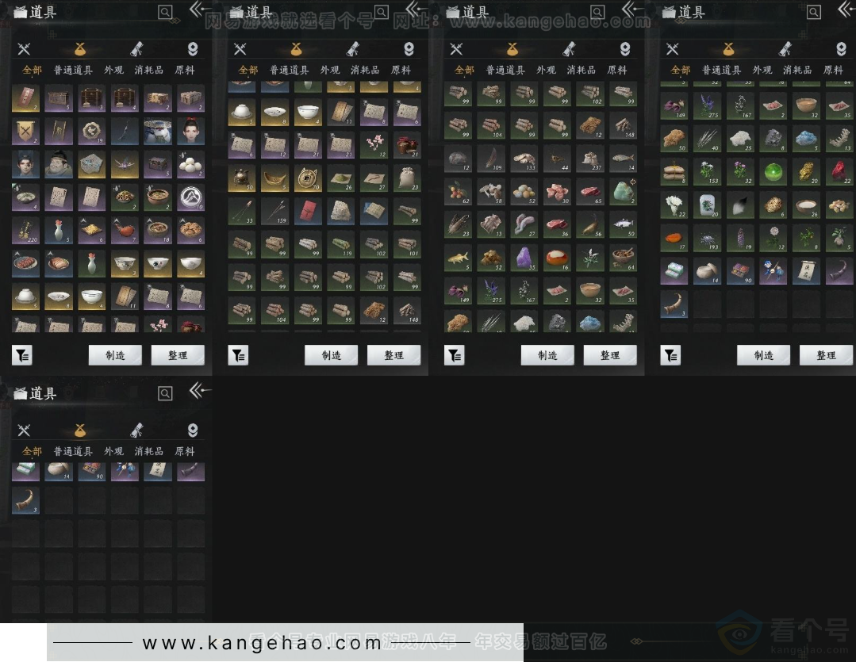Select the gold pouch category icon in the bottom-left panel
The width and height of the screenshot is (856, 662).
(80, 430)
